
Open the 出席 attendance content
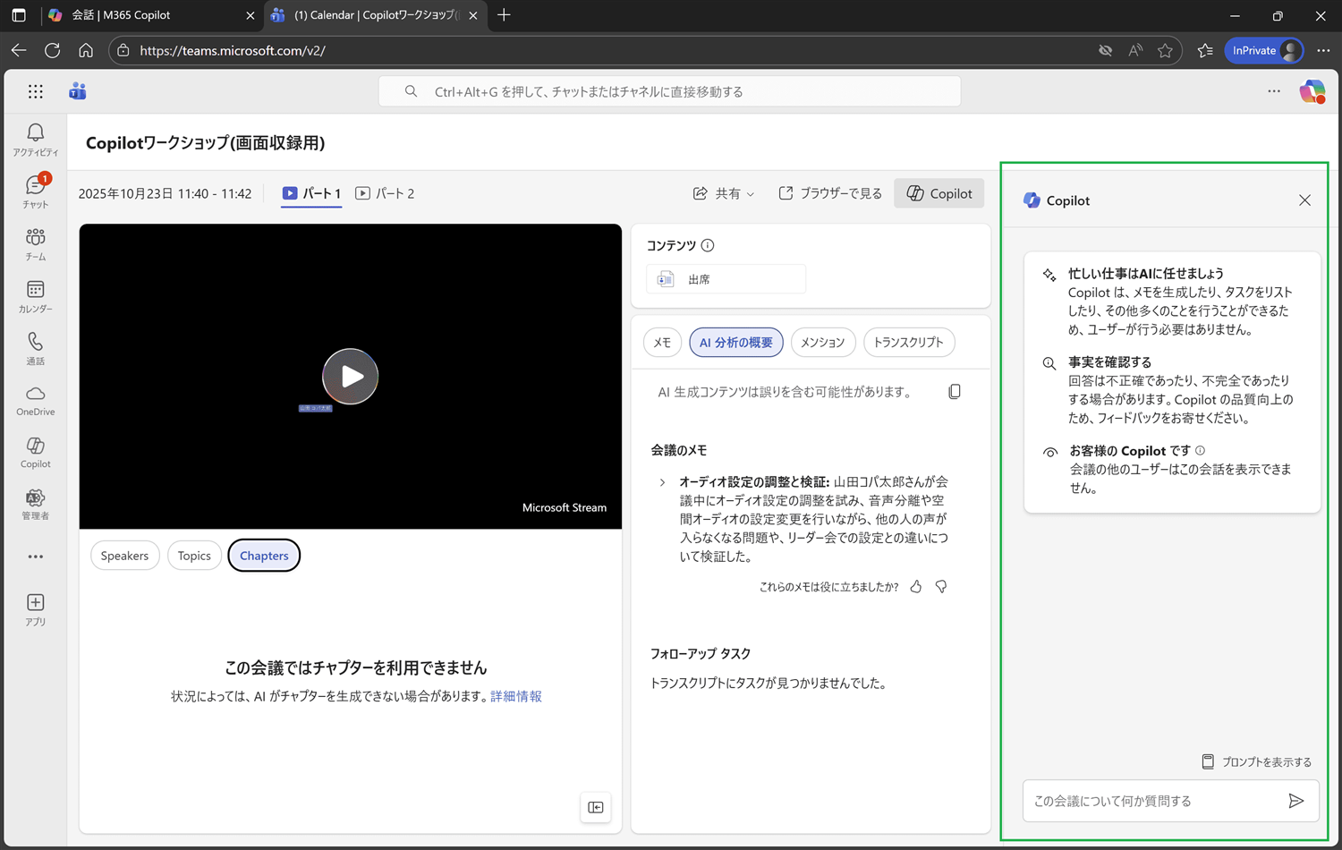[x=726, y=278]
